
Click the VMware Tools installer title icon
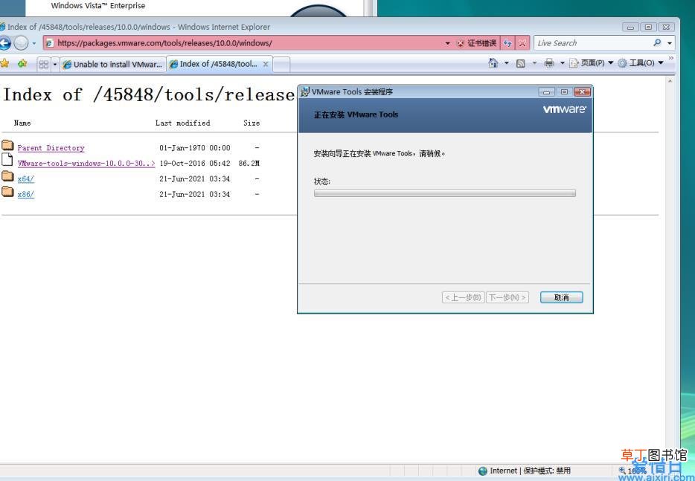point(305,91)
